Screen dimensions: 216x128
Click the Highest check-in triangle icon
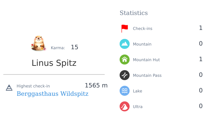point(9,88)
